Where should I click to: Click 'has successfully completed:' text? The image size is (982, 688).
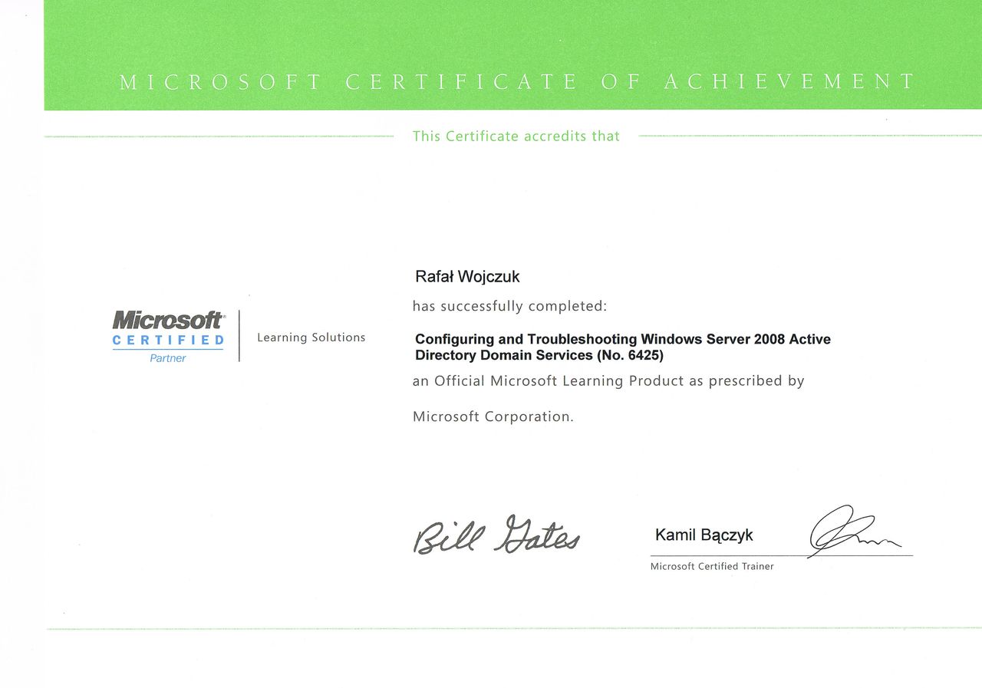pos(509,306)
